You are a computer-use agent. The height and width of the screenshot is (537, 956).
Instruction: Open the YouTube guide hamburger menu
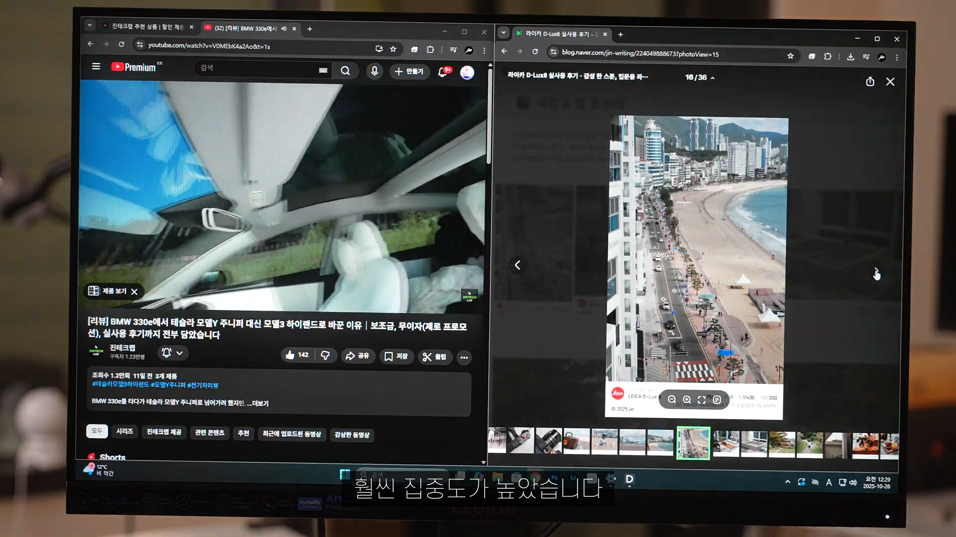pyautogui.click(x=96, y=66)
